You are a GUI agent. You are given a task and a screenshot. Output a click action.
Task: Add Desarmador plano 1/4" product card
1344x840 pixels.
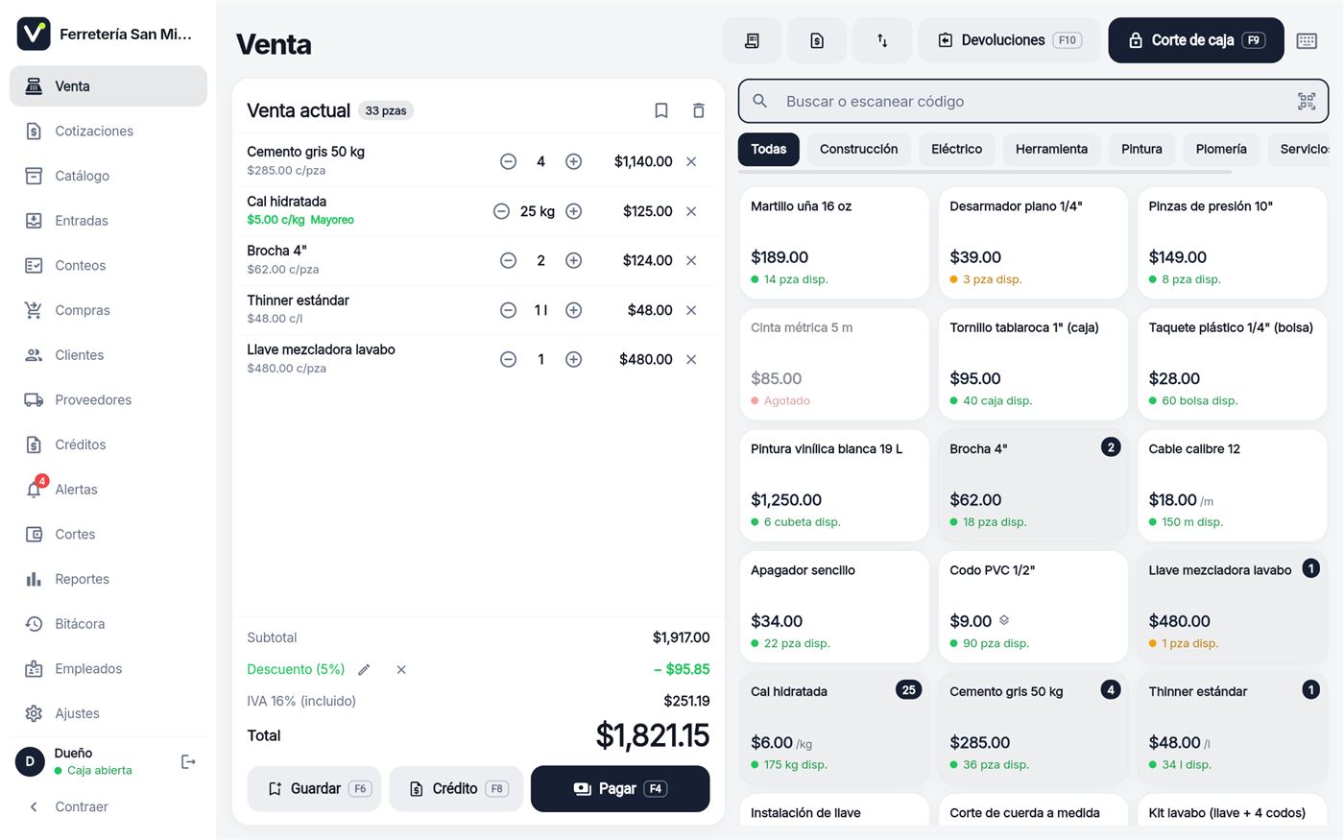point(1033,243)
